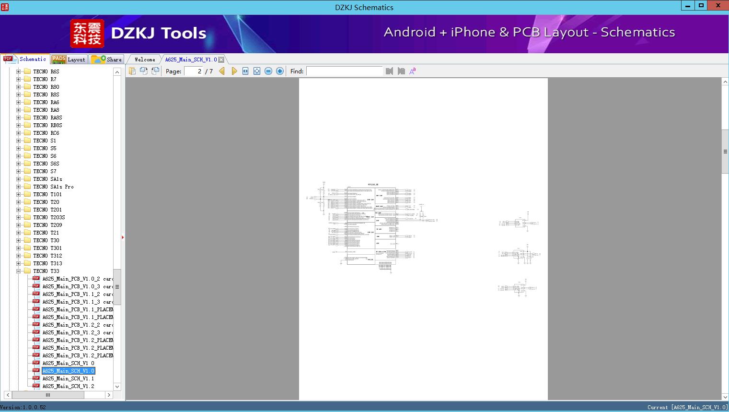The height and width of the screenshot is (412, 729).
Task: Open A625_Main_SCH_V1.1 file in tree
Action: pyautogui.click(x=68, y=378)
